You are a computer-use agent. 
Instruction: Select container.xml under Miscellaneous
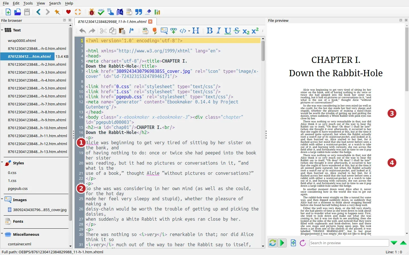(x=20, y=244)
